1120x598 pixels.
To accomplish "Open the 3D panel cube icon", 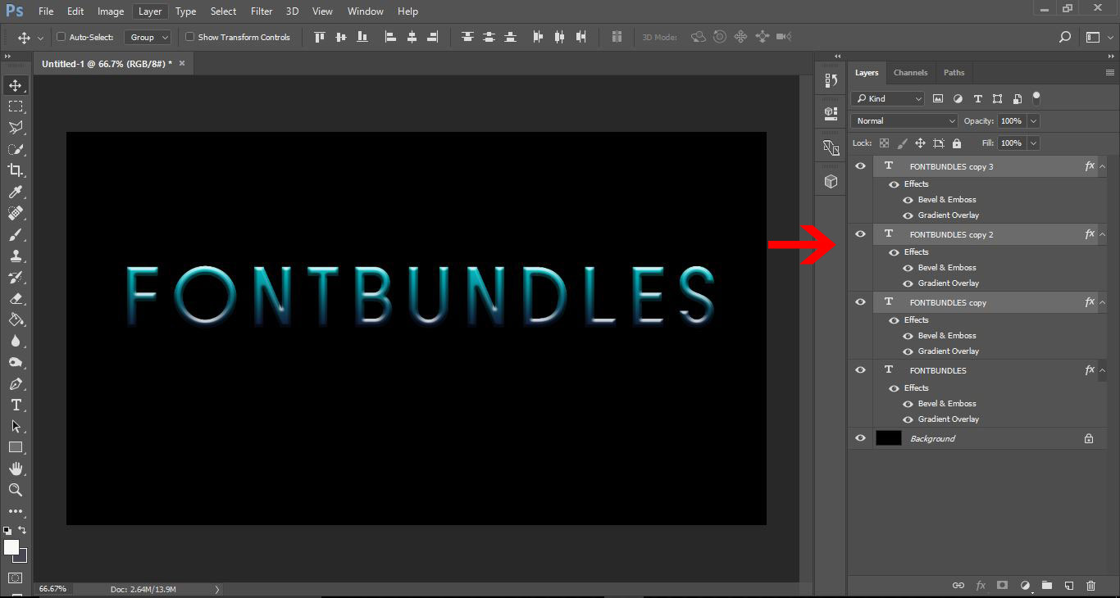I will coord(831,181).
